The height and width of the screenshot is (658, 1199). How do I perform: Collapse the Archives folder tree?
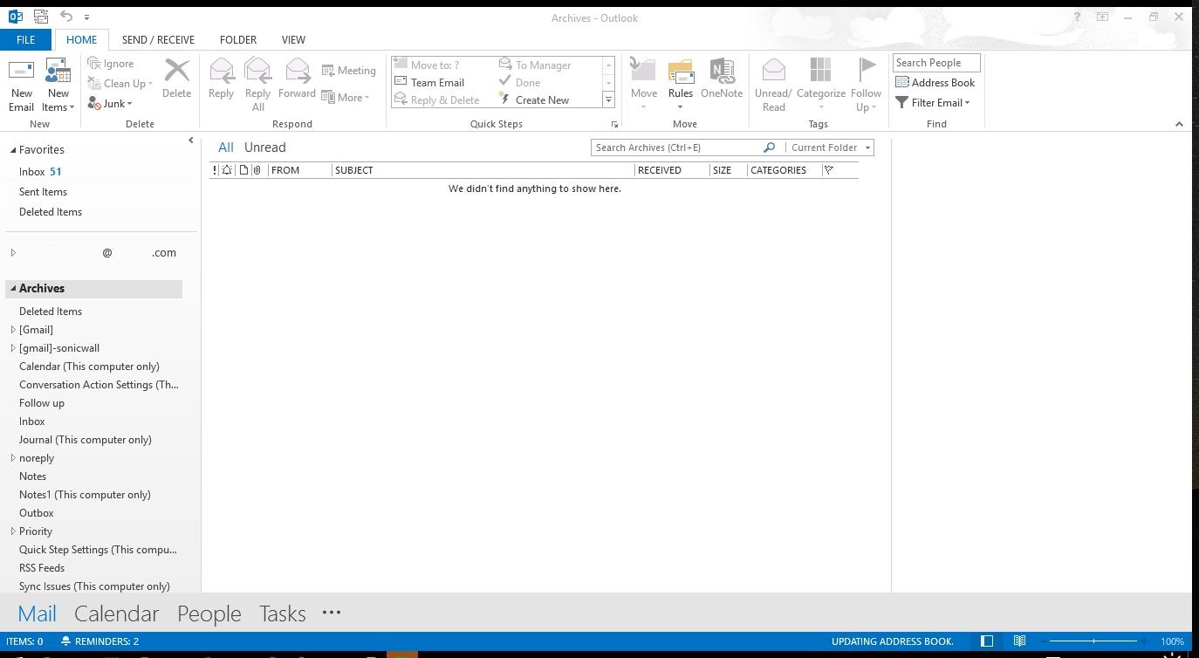point(13,288)
